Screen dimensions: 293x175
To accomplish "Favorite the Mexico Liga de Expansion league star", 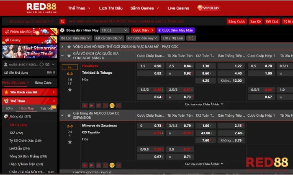I will pos(69,115).
